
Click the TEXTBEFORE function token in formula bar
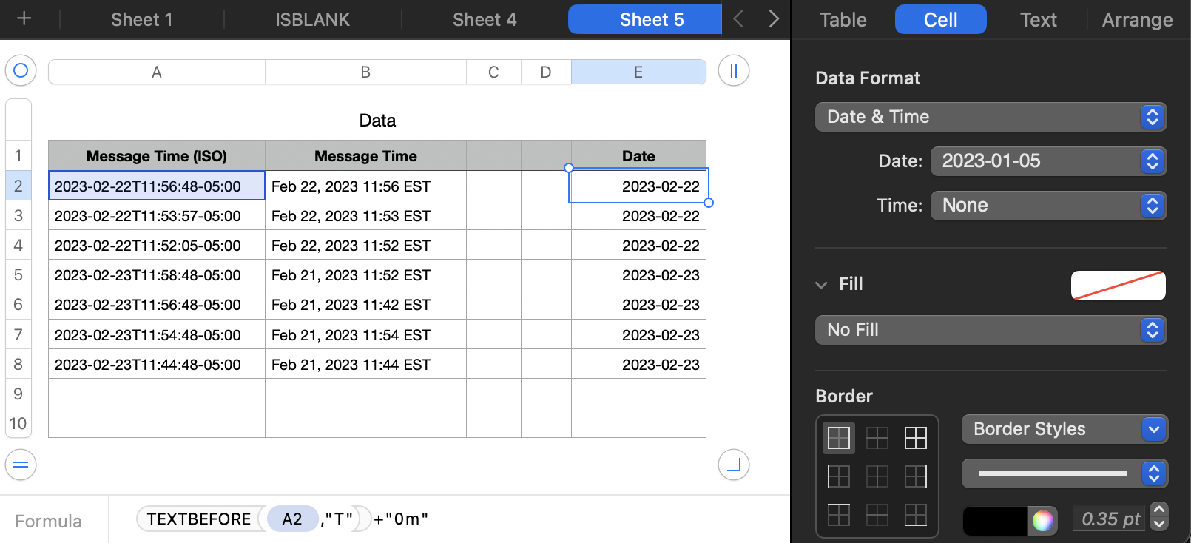coord(198,519)
